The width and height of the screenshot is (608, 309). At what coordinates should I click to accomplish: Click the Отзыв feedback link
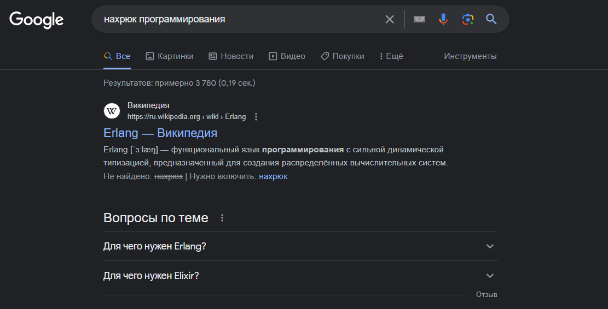487,295
